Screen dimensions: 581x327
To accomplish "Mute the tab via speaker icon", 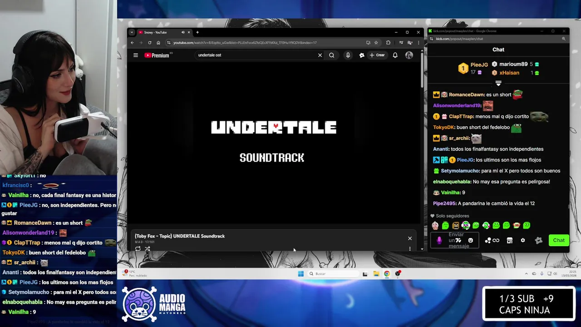I will coord(183,32).
